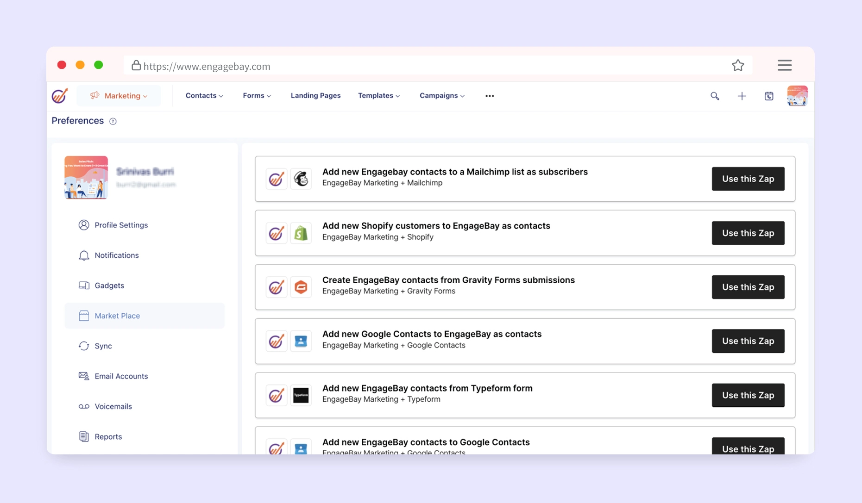Open Email Accounts settings
The height and width of the screenshot is (503, 862).
point(145,376)
